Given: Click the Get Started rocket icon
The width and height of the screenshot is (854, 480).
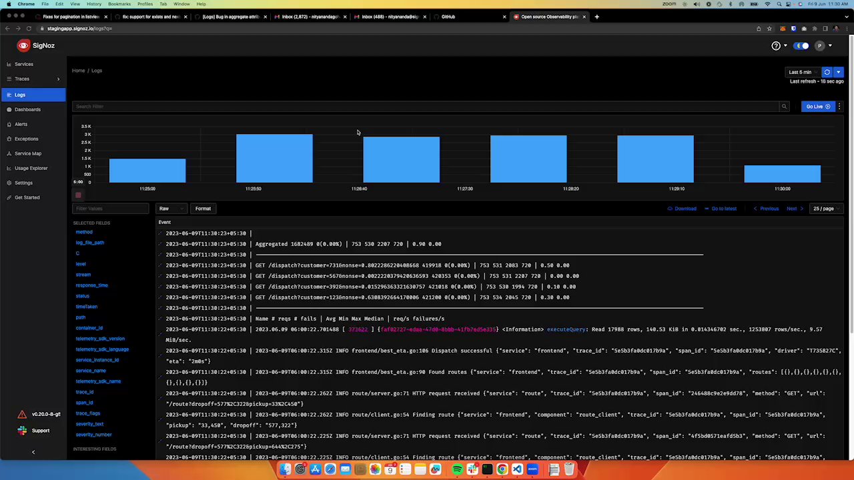Looking at the screenshot, I should click(9, 197).
